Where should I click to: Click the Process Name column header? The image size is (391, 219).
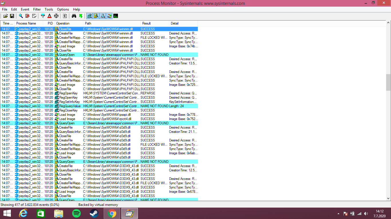29,23
